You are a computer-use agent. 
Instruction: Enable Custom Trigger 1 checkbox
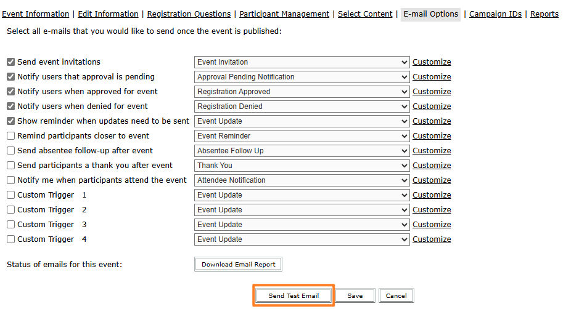point(11,195)
